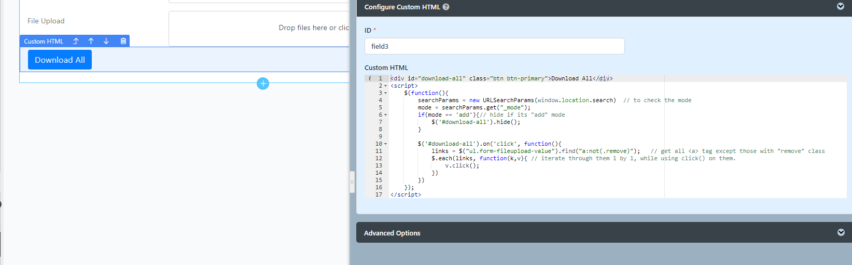Image resolution: width=852 pixels, height=265 pixels.
Task: Click the panel splitter handle
Action: 352,182
